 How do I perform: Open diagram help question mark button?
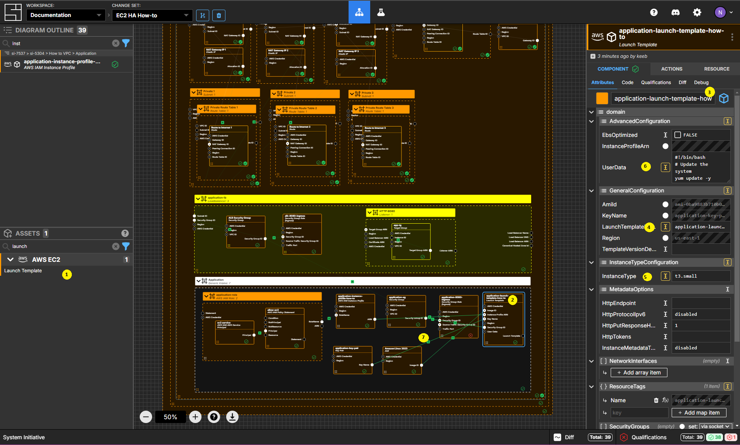click(x=214, y=417)
